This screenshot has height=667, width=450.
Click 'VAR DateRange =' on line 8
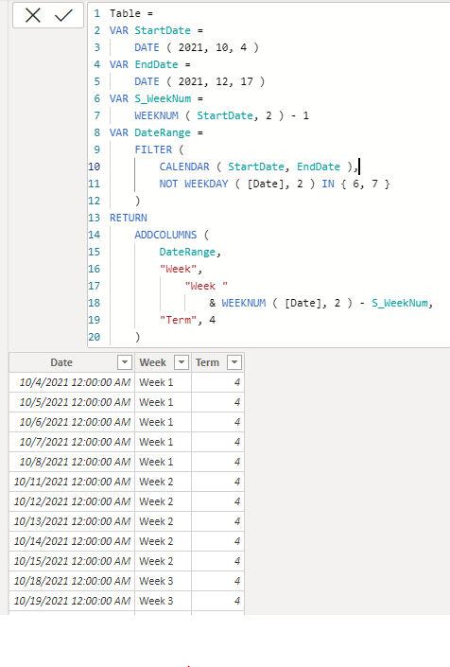point(156,132)
